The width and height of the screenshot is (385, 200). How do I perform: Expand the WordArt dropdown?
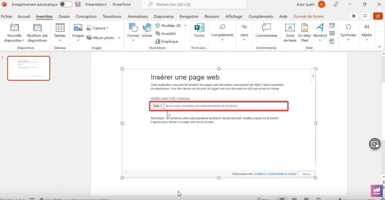pos(320,41)
